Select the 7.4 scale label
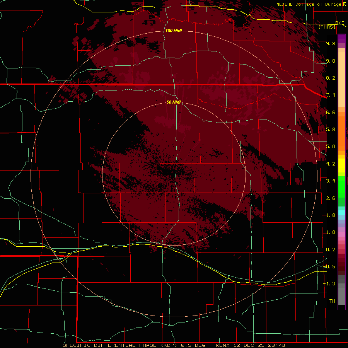The height and width of the screenshot is (348, 348). tap(331, 95)
